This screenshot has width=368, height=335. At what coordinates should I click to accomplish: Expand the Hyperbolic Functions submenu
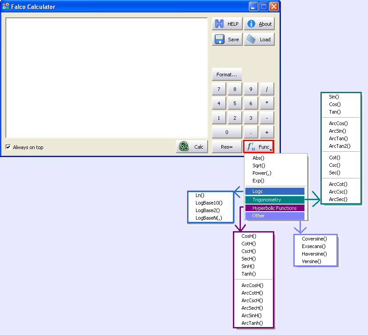coord(275,208)
